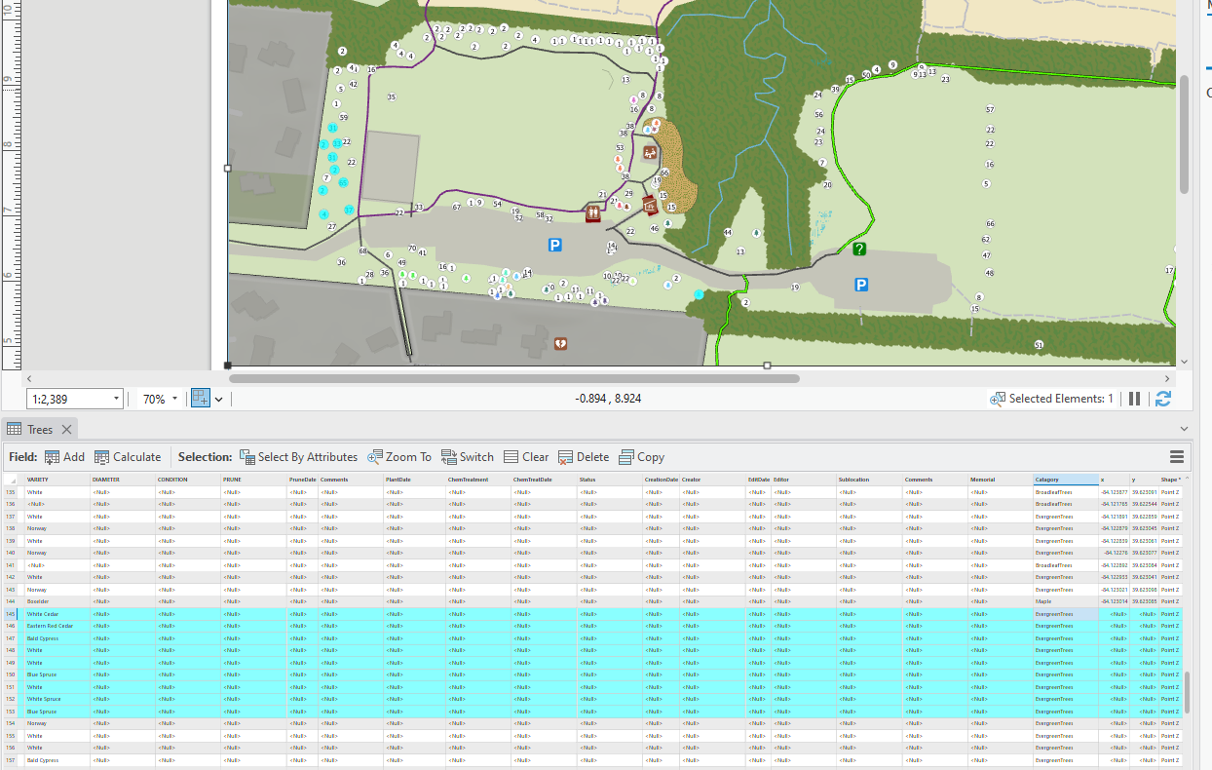Click the horizontal layout scrollbar
1212x770 pixels.
point(513,378)
